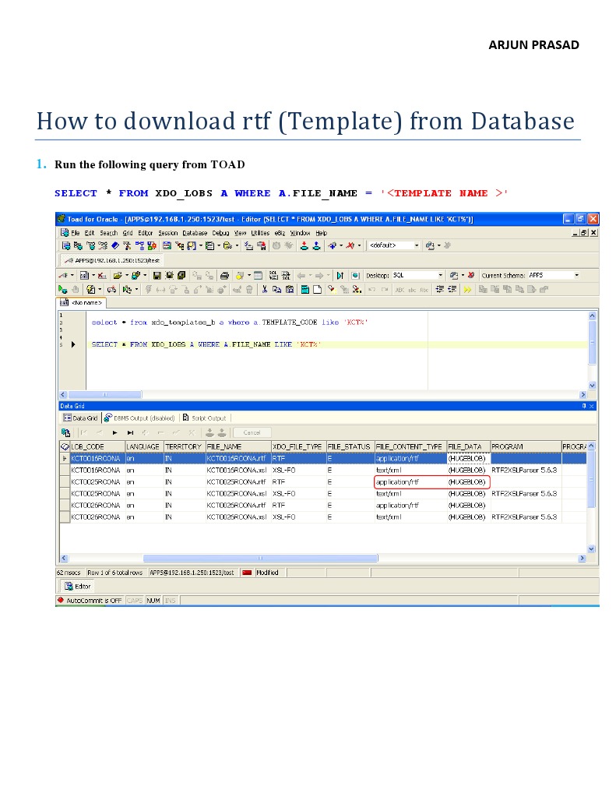The width and height of the screenshot is (616, 797).
Task: Click the Last record arrow in grid navigator
Action: tap(130, 432)
